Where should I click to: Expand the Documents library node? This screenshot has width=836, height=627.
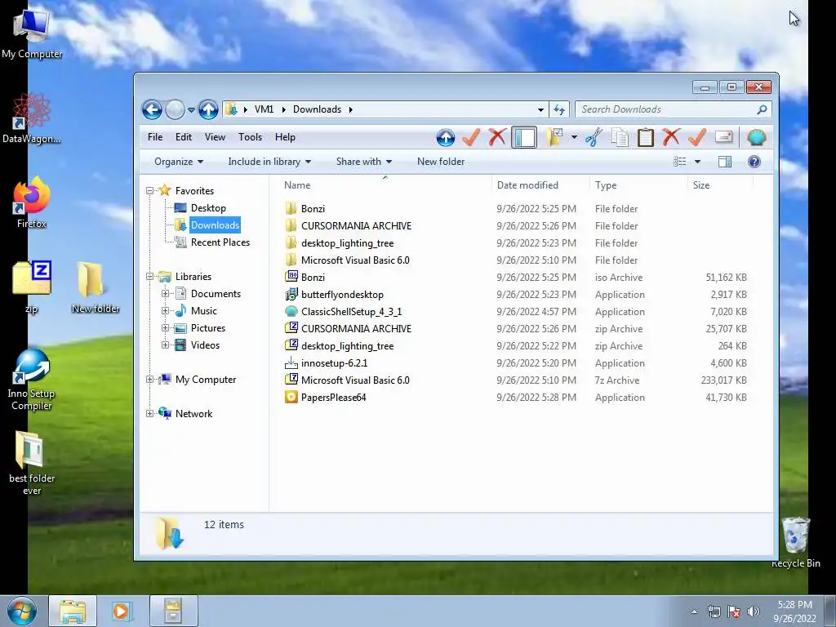165,294
